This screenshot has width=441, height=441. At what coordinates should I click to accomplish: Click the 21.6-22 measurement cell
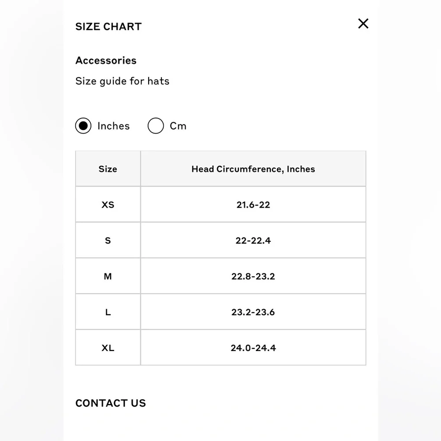click(x=253, y=205)
